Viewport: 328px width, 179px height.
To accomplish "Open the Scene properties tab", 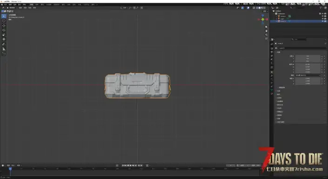I will pyautogui.click(x=272, y=59).
